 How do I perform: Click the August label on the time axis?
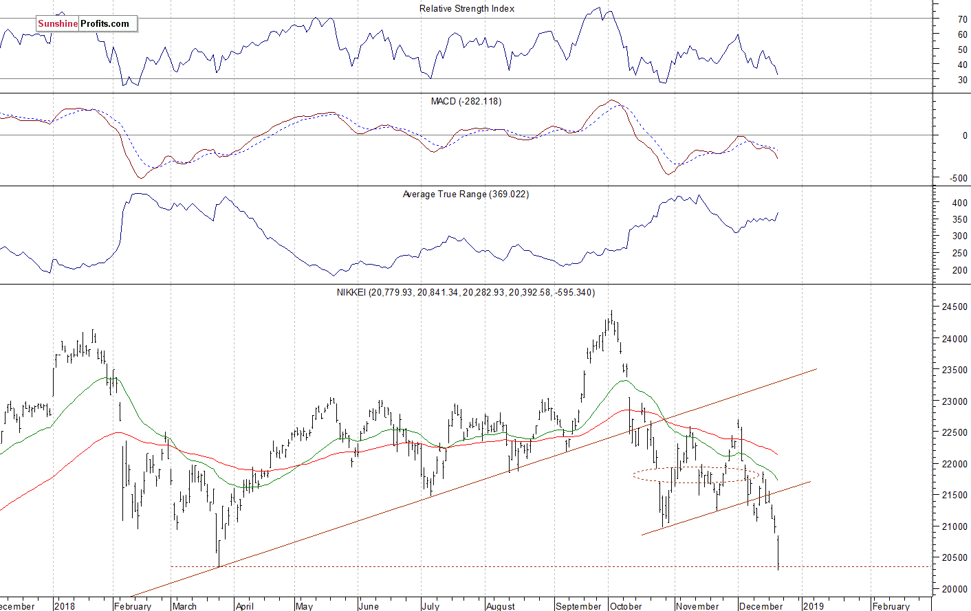501,606
